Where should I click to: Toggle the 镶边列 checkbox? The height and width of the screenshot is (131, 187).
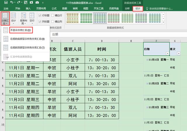coord(53,22)
